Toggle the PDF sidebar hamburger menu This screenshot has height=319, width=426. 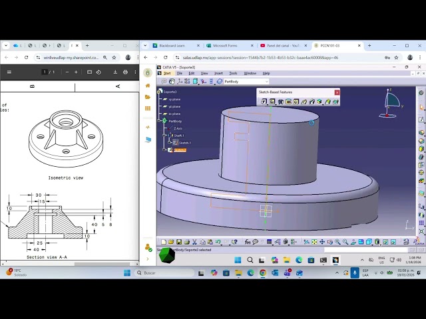point(9,72)
